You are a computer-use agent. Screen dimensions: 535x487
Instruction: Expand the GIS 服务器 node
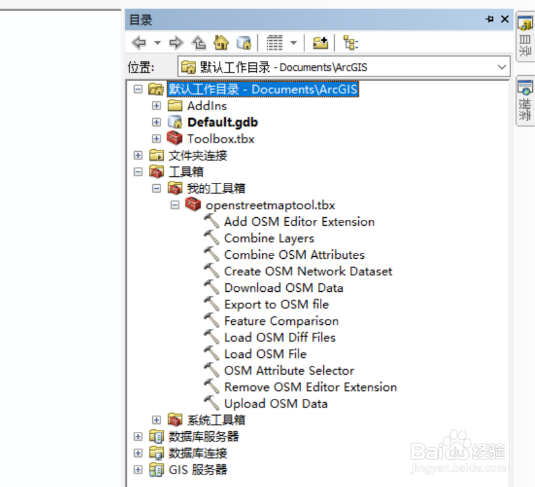pyautogui.click(x=138, y=469)
